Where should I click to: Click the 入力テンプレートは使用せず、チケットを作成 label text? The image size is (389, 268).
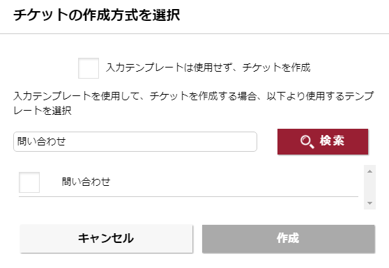coord(208,68)
